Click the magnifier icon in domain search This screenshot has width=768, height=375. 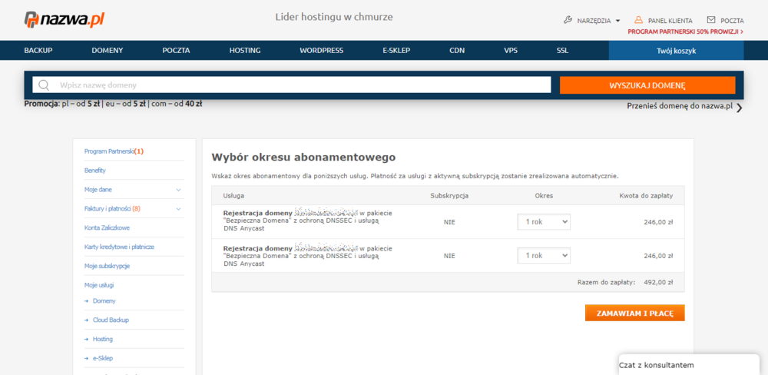click(44, 85)
